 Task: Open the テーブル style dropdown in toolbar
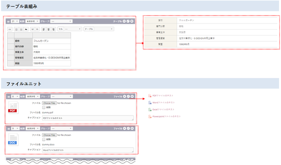[98, 29]
